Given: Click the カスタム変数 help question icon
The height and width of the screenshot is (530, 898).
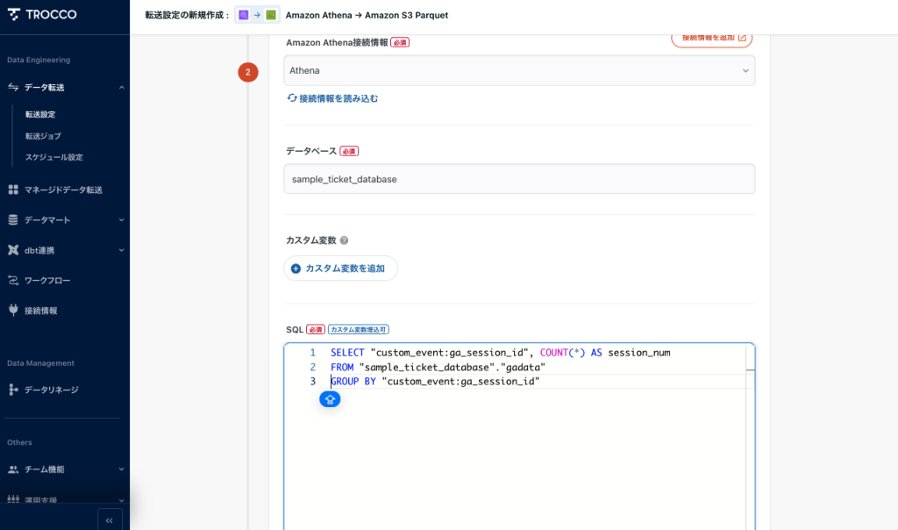Looking at the screenshot, I should click(344, 240).
